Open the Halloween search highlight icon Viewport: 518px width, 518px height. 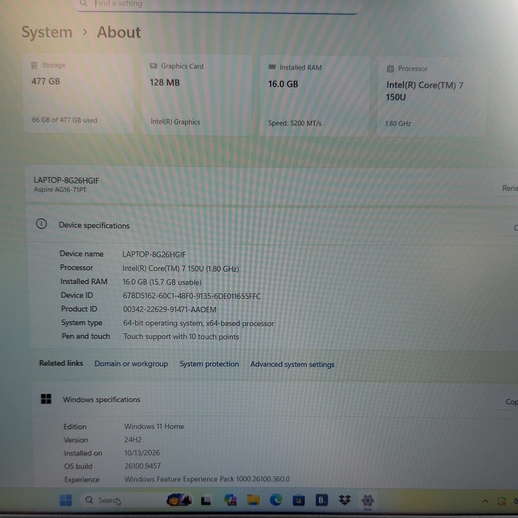(x=179, y=500)
